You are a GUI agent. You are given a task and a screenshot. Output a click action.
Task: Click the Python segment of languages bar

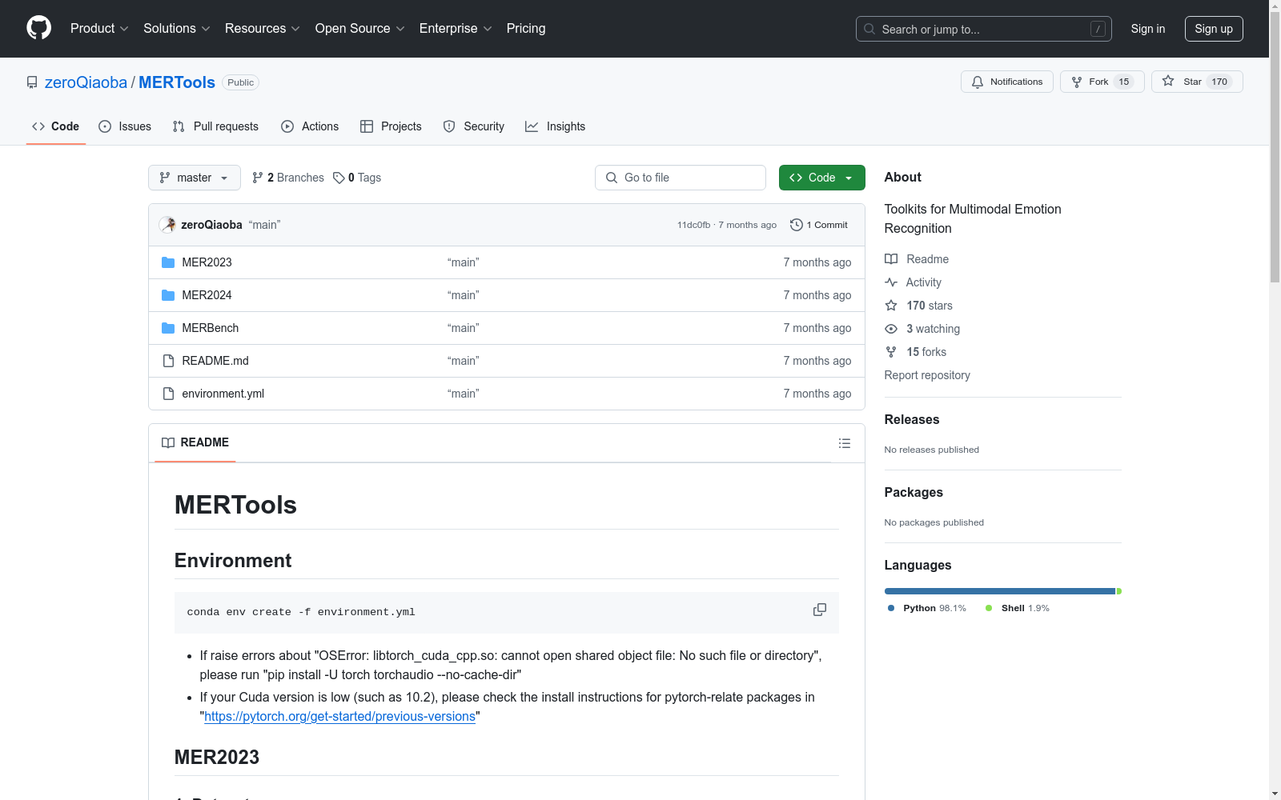(1000, 591)
